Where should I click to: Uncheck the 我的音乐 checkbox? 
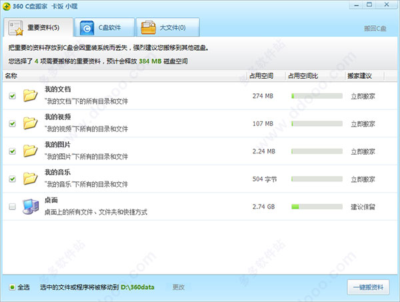[x=12, y=179]
